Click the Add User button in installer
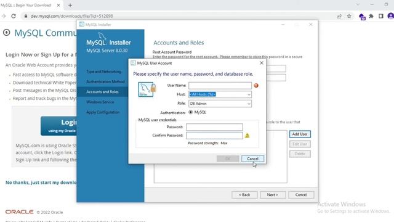The width and height of the screenshot is (394, 222). pos(300,134)
